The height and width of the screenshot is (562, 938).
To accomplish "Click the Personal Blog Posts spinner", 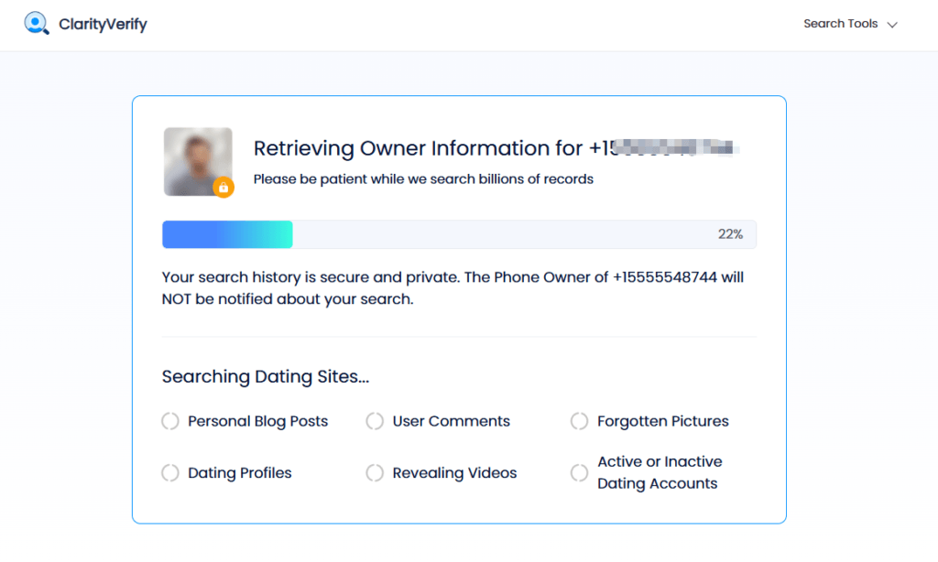I will (x=169, y=421).
